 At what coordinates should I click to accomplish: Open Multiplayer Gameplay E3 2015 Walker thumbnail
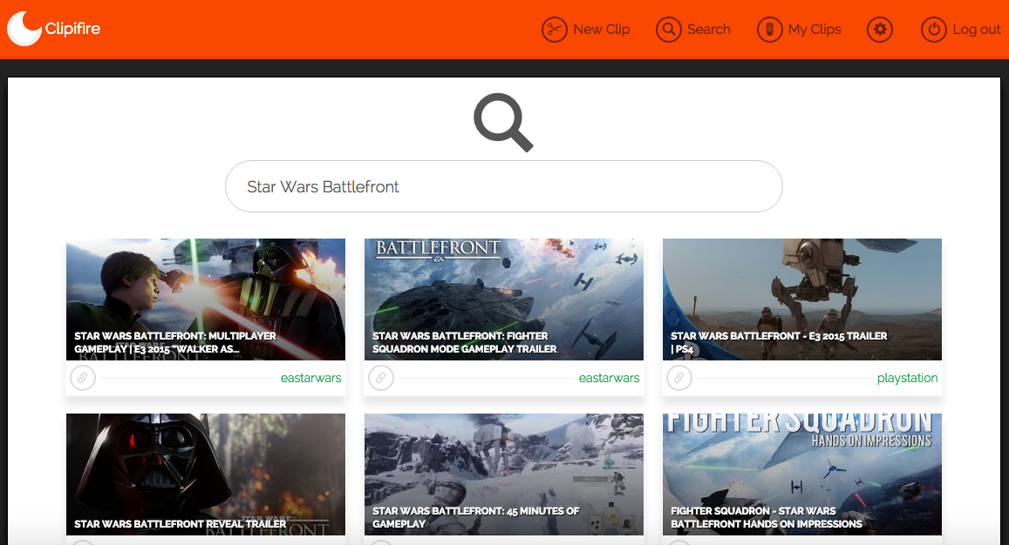[x=206, y=299]
